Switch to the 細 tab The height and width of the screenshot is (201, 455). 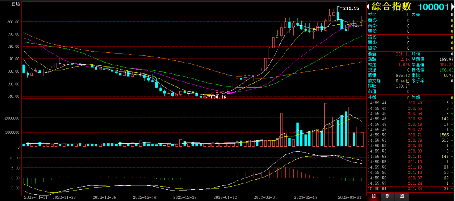[x=373, y=196]
